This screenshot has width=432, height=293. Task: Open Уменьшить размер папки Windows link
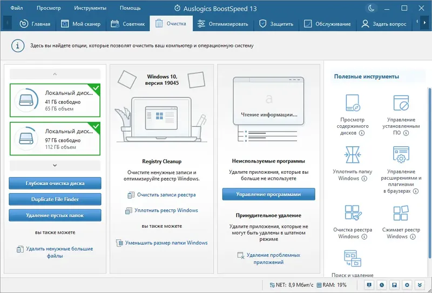[x=166, y=243]
